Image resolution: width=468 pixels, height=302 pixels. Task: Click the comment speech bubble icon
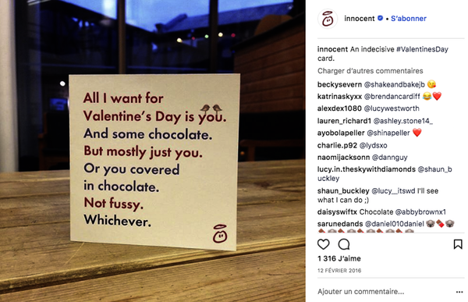[x=344, y=244]
